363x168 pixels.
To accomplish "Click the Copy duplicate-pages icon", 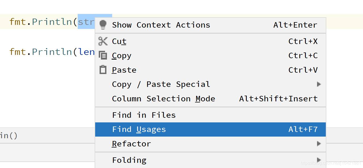I will 103,55.
